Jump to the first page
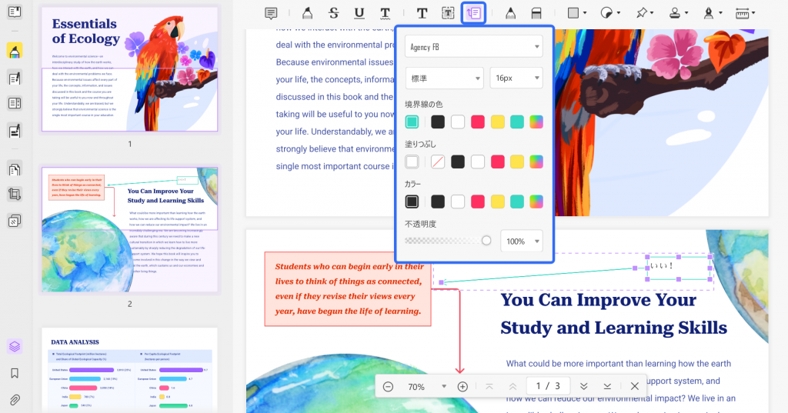 coord(489,386)
